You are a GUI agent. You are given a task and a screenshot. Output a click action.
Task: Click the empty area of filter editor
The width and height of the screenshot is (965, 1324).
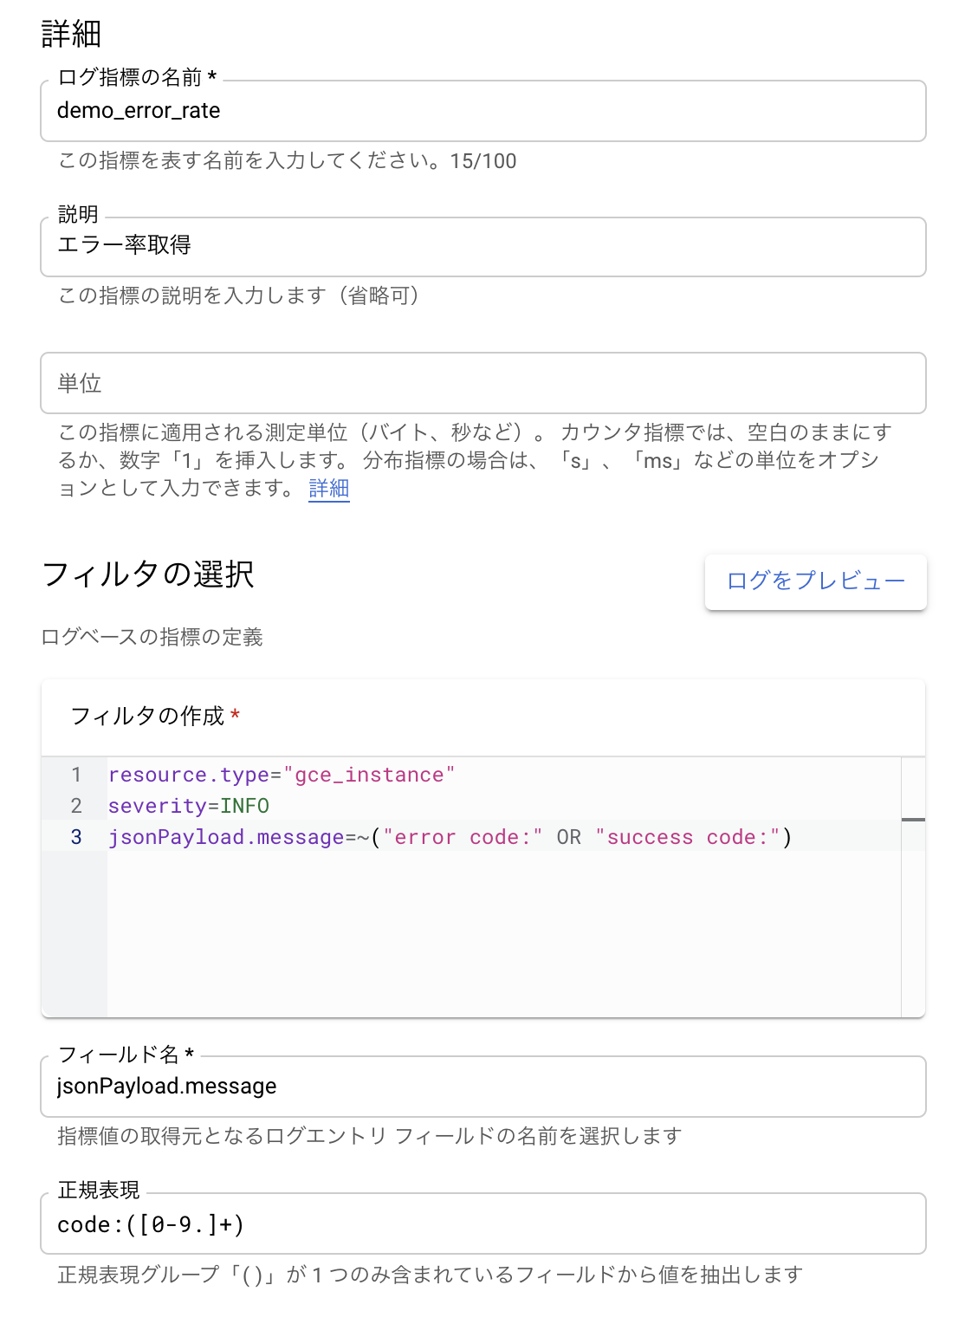pyautogui.click(x=504, y=933)
